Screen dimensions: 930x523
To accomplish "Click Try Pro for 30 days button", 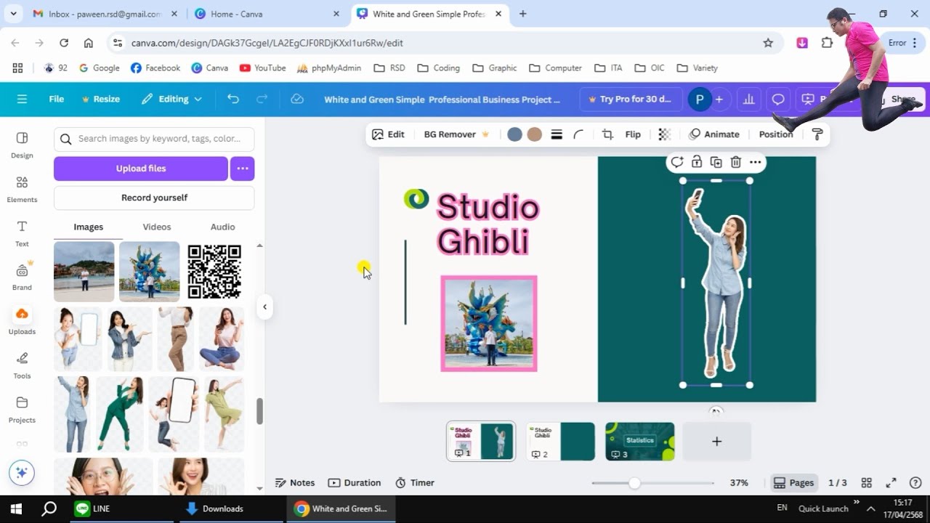I will [631, 99].
